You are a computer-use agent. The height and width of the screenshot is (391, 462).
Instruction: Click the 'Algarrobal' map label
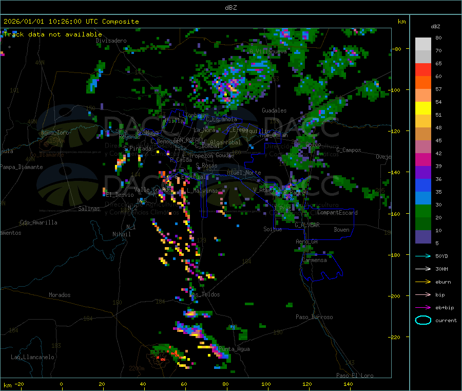[225, 142]
